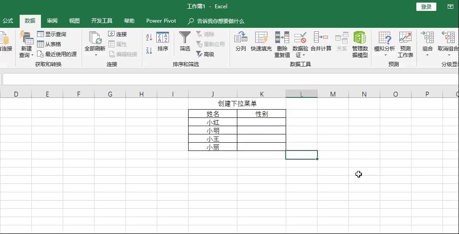The image size is (459, 234).
Task: Sort descending with Z-A icon
Action: (x=149, y=50)
